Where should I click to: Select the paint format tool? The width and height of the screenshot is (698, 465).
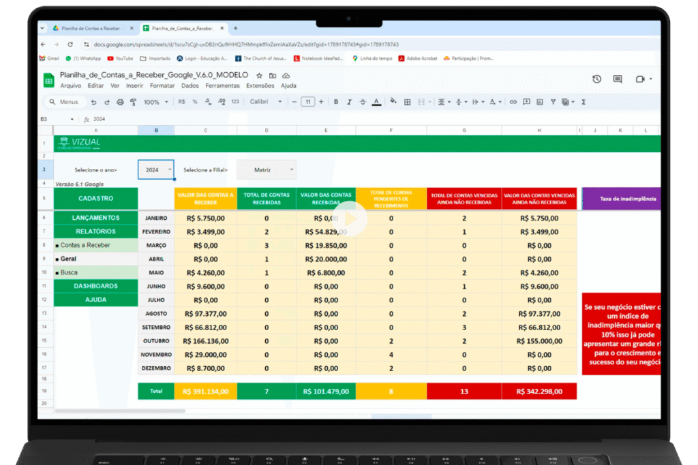(133, 102)
